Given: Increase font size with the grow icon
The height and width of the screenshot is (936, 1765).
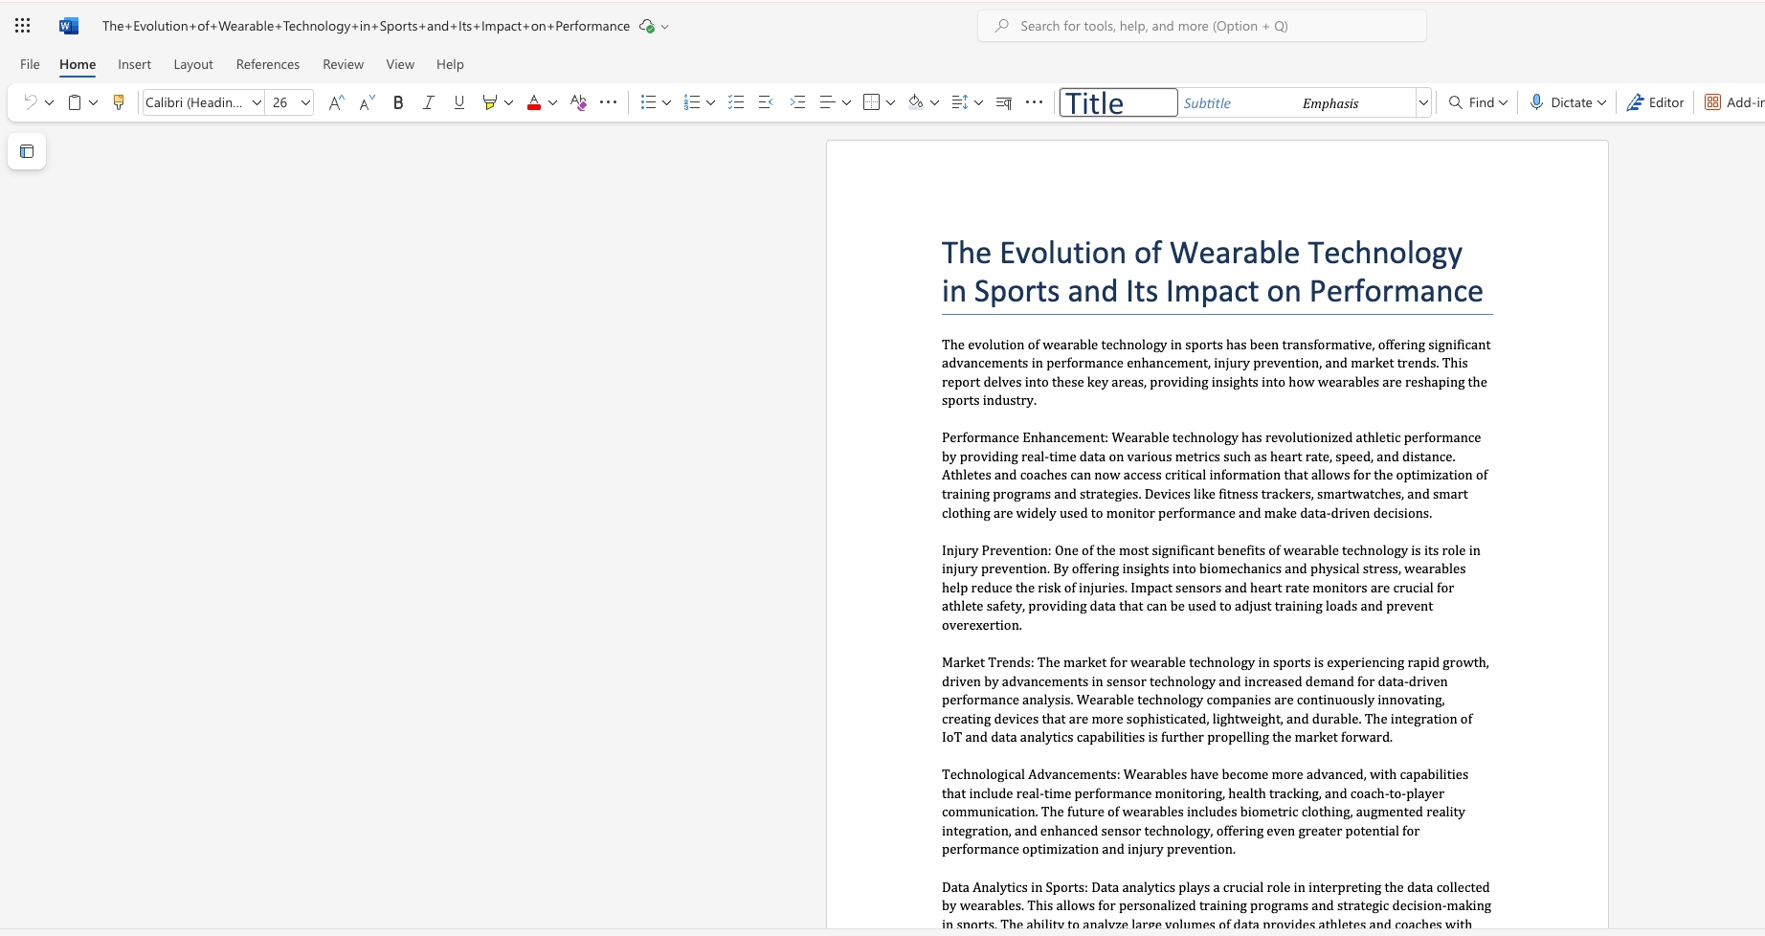Looking at the screenshot, I should pyautogui.click(x=335, y=102).
